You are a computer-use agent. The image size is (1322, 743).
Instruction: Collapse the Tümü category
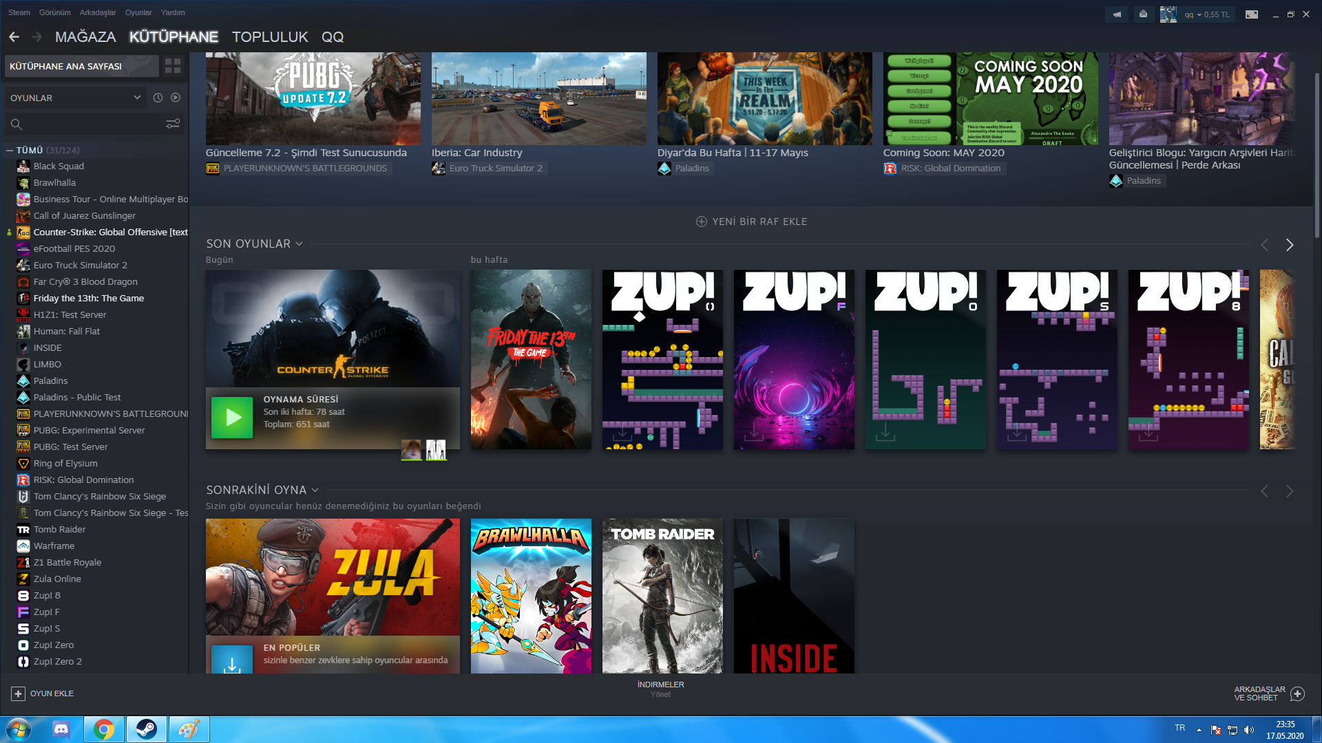click(10, 150)
